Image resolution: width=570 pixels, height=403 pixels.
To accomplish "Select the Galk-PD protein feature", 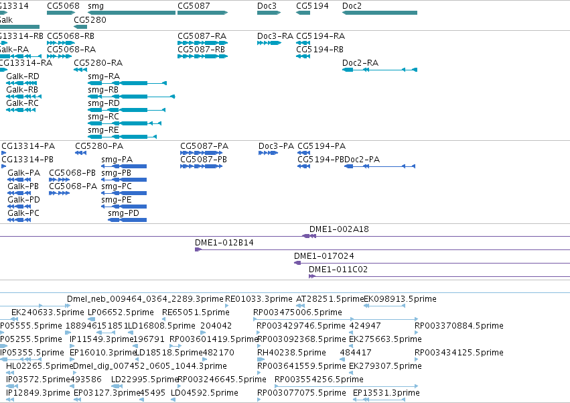I will 19,207.
